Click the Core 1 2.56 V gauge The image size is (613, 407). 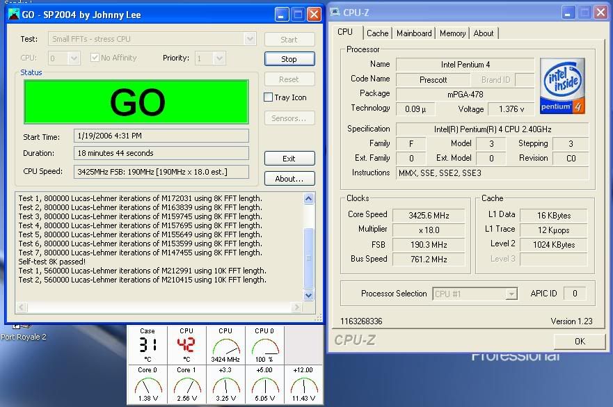coord(186,385)
